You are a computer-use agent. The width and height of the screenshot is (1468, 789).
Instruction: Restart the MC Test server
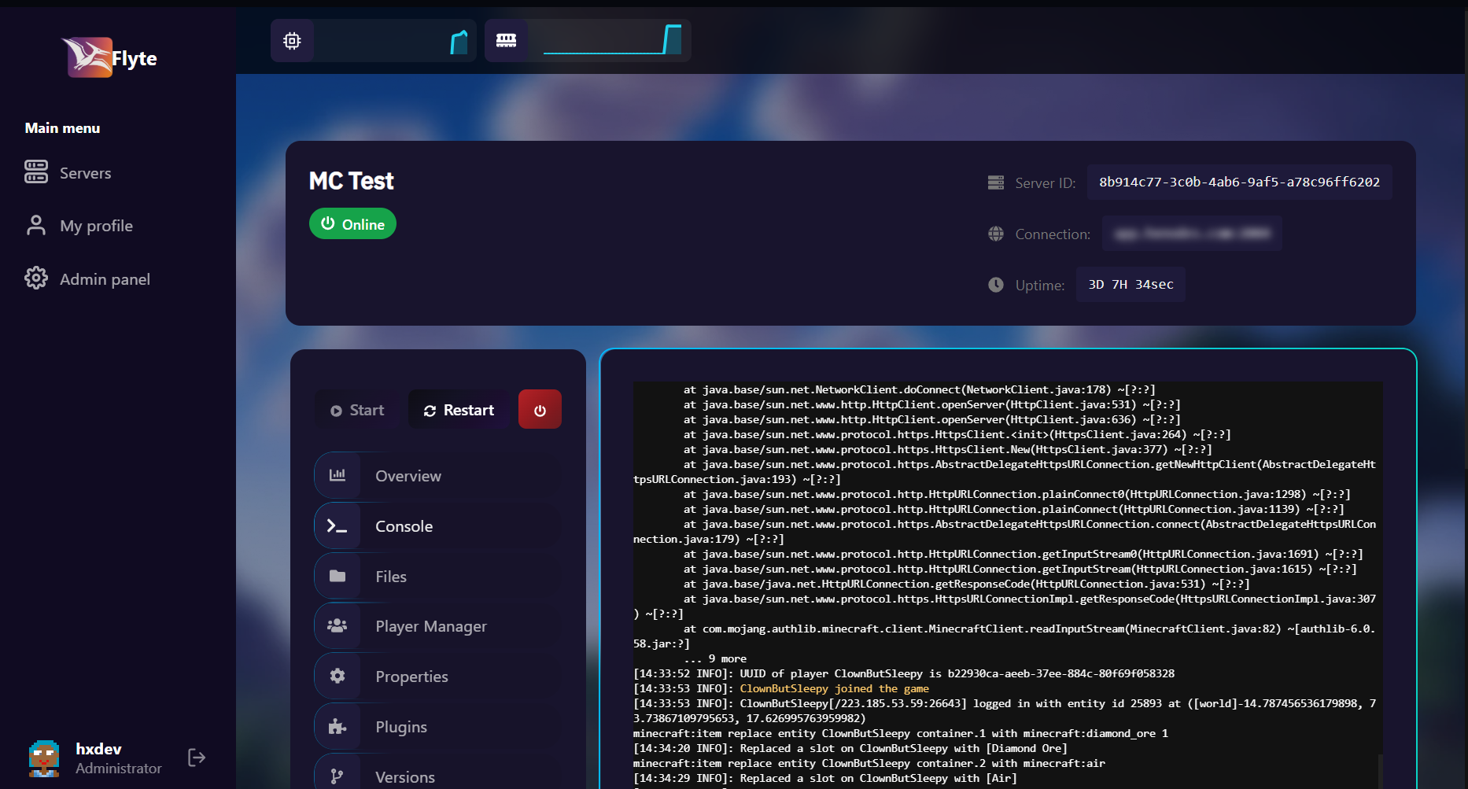pos(459,410)
